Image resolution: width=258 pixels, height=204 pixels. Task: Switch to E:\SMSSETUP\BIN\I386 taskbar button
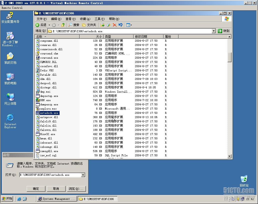tap(98, 199)
